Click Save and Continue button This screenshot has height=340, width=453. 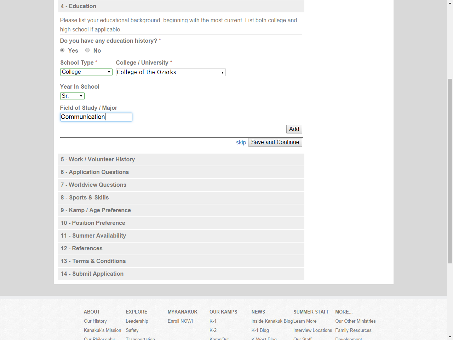(275, 142)
